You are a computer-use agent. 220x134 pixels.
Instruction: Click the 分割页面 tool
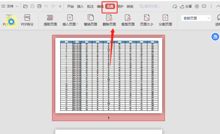[165, 21]
